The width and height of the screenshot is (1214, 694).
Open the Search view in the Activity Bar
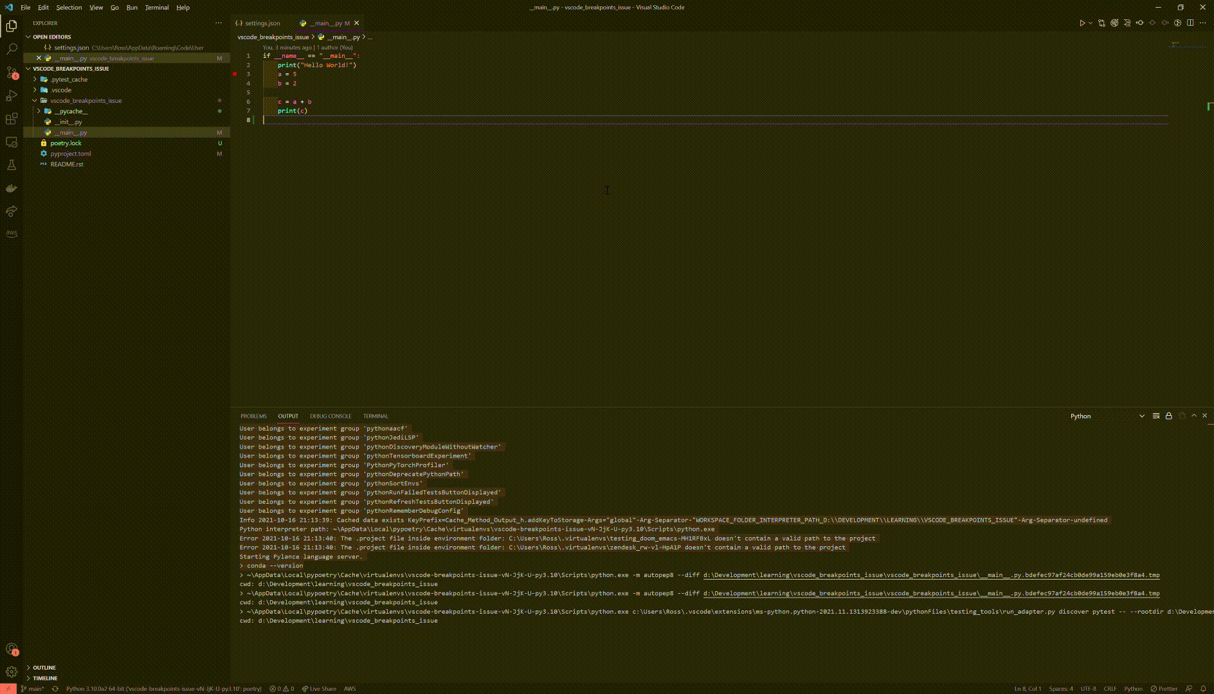pos(12,49)
